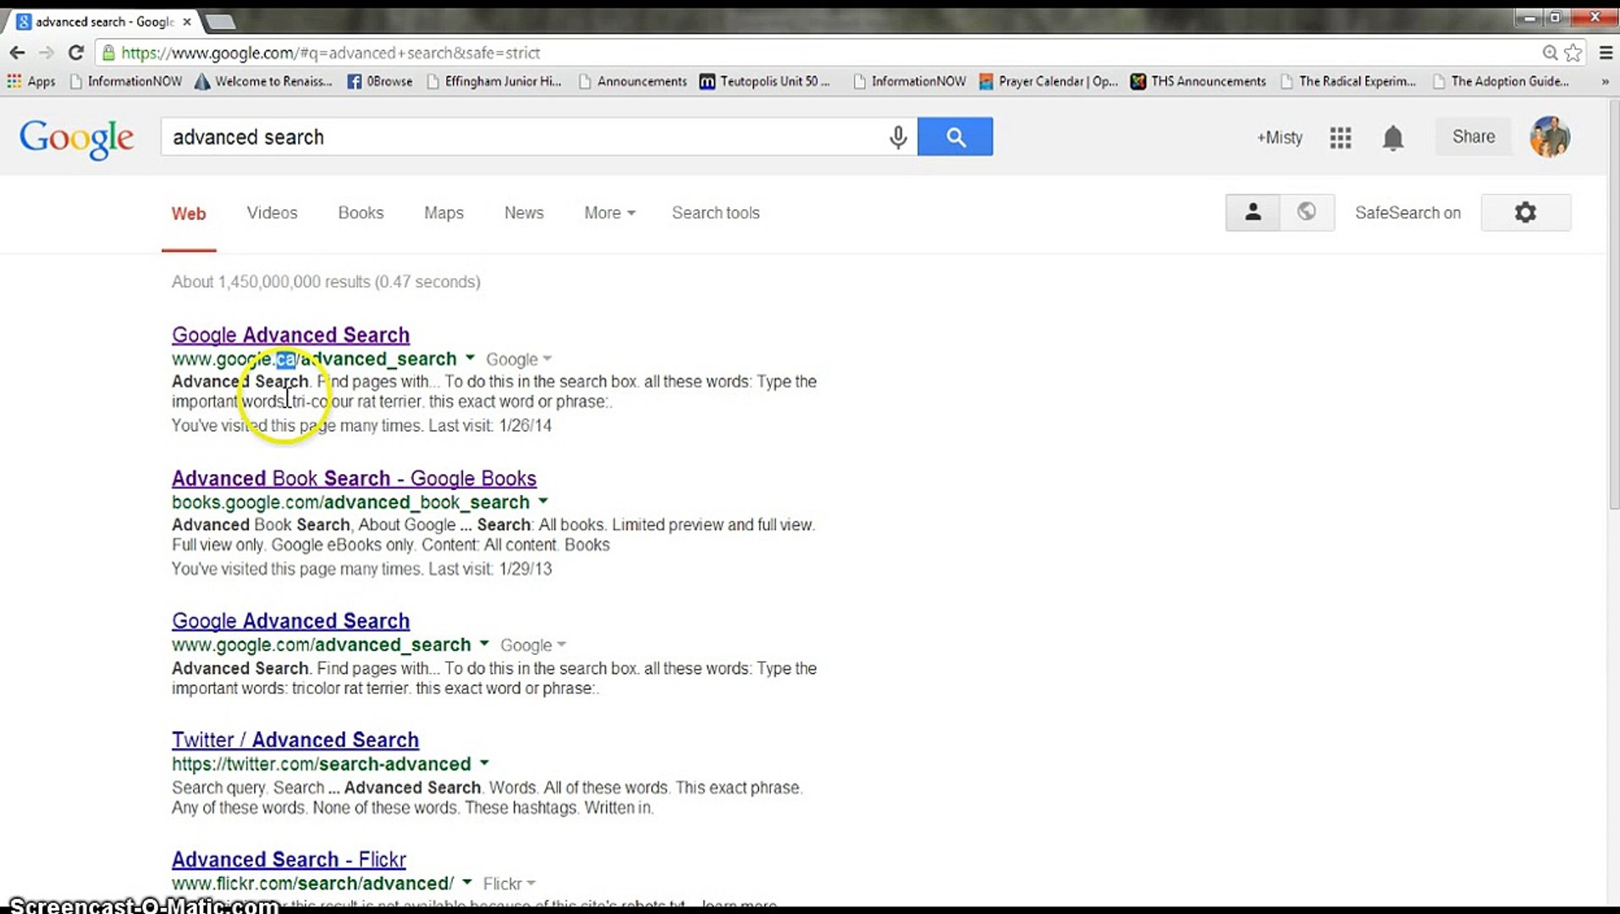Open the Apps bookmarks shortcut
Image resolution: width=1620 pixels, height=914 pixels.
[31, 81]
